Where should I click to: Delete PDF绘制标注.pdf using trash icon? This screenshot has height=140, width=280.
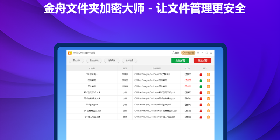tap(208, 99)
